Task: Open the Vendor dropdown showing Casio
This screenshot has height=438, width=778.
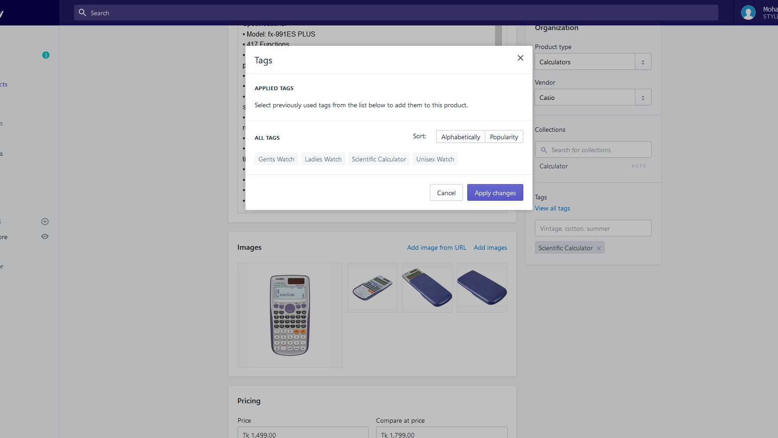Action: [593, 98]
